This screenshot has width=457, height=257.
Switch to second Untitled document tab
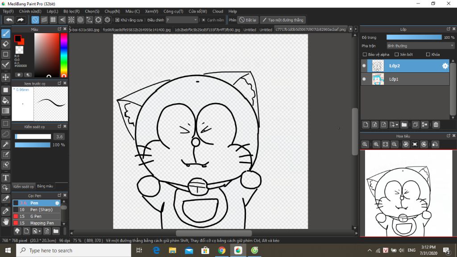click(x=266, y=29)
